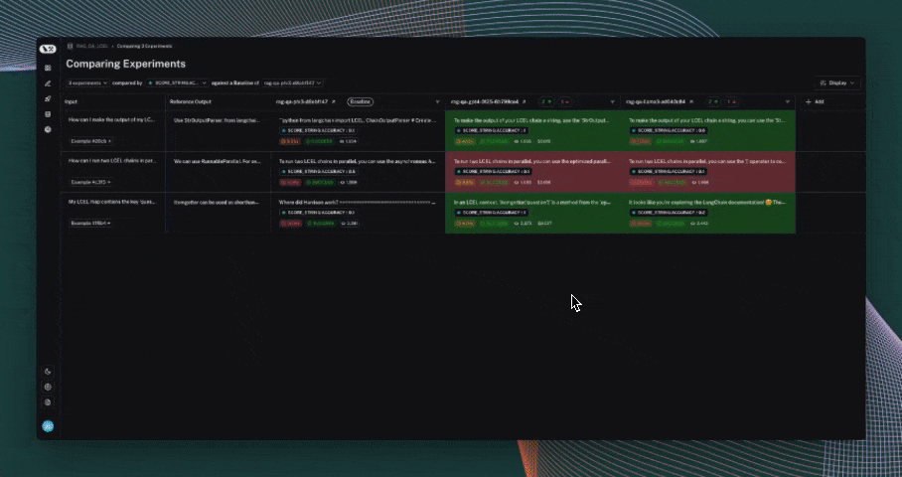Click the globe icon in the lower sidebar

click(48, 387)
